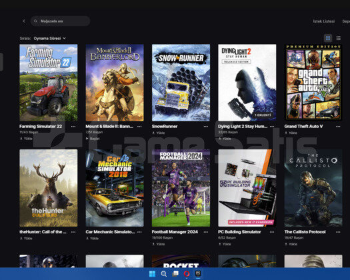The height and width of the screenshot is (280, 350).
Task: Switch to list view layout
Action: 339,38
